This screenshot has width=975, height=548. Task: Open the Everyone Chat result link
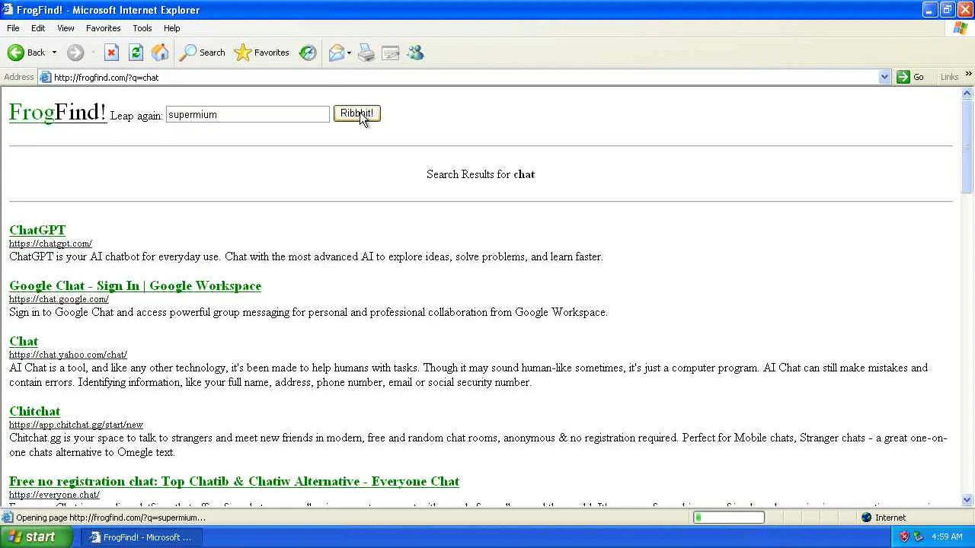[234, 481]
